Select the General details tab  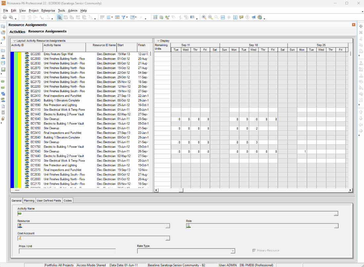[17, 201]
